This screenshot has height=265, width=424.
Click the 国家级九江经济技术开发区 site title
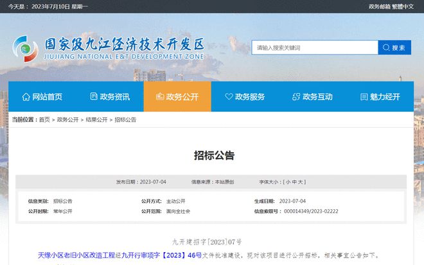(x=125, y=44)
